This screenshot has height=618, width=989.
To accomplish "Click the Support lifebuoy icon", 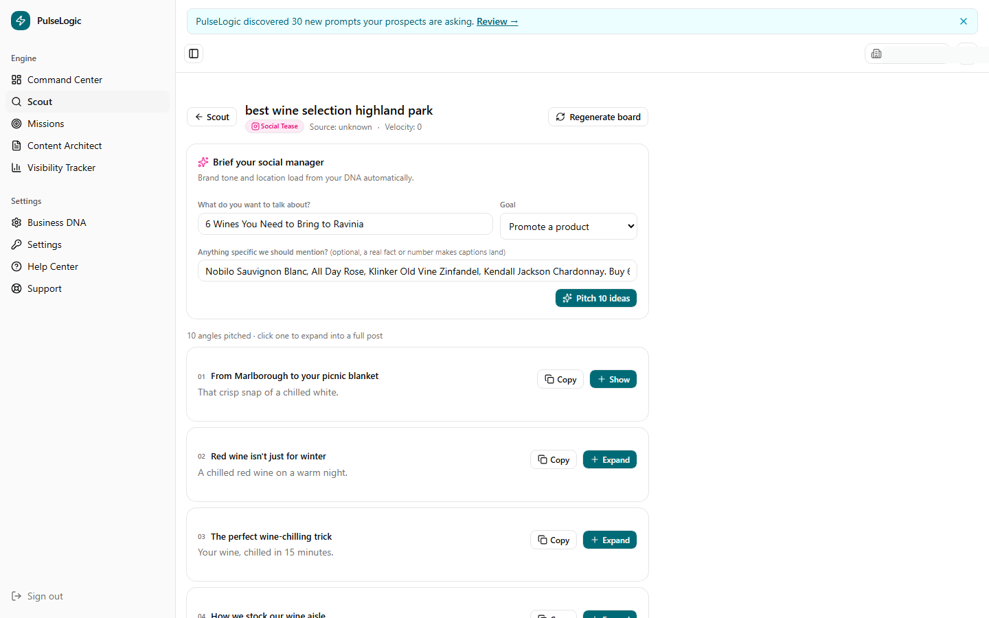I will pos(16,288).
